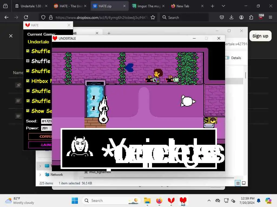
Task: Open the network display tray icon
Action: click(226, 201)
